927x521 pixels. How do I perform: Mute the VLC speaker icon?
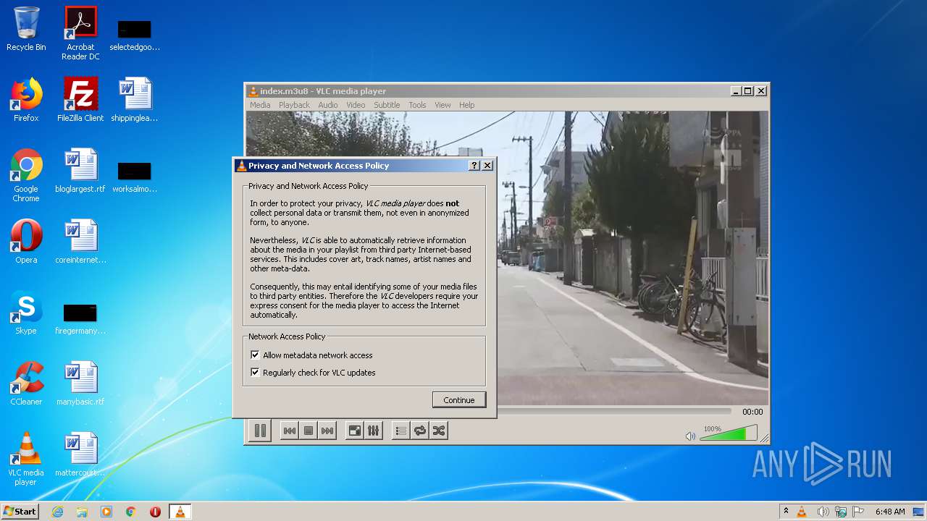tap(690, 436)
